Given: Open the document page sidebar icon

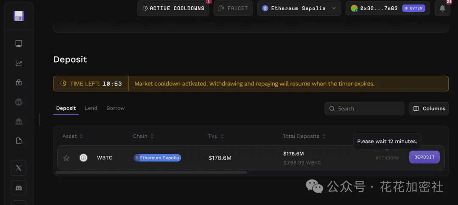Looking at the screenshot, I should point(19,141).
